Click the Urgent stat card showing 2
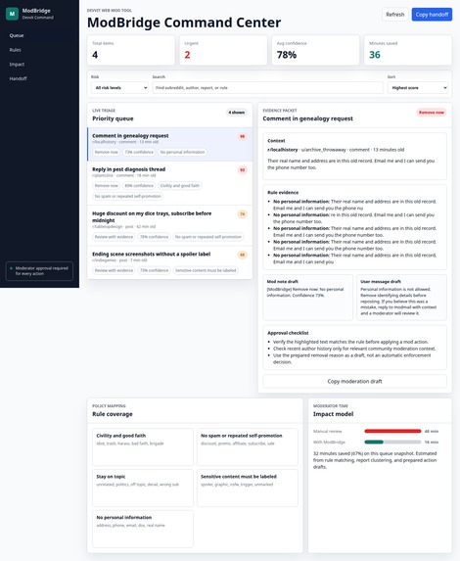The image size is (460, 561). tap(223, 50)
